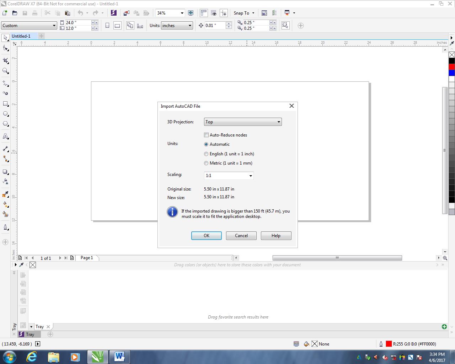Click the Windows Start button
The image size is (455, 364).
(x=9, y=357)
